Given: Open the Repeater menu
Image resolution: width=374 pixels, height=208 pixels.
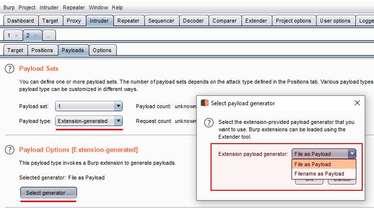Looking at the screenshot, I should 74,7.
